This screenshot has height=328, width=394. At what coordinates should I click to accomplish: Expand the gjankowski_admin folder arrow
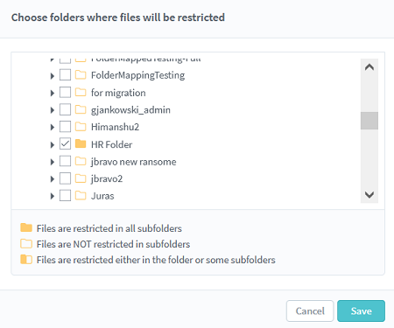click(53, 110)
